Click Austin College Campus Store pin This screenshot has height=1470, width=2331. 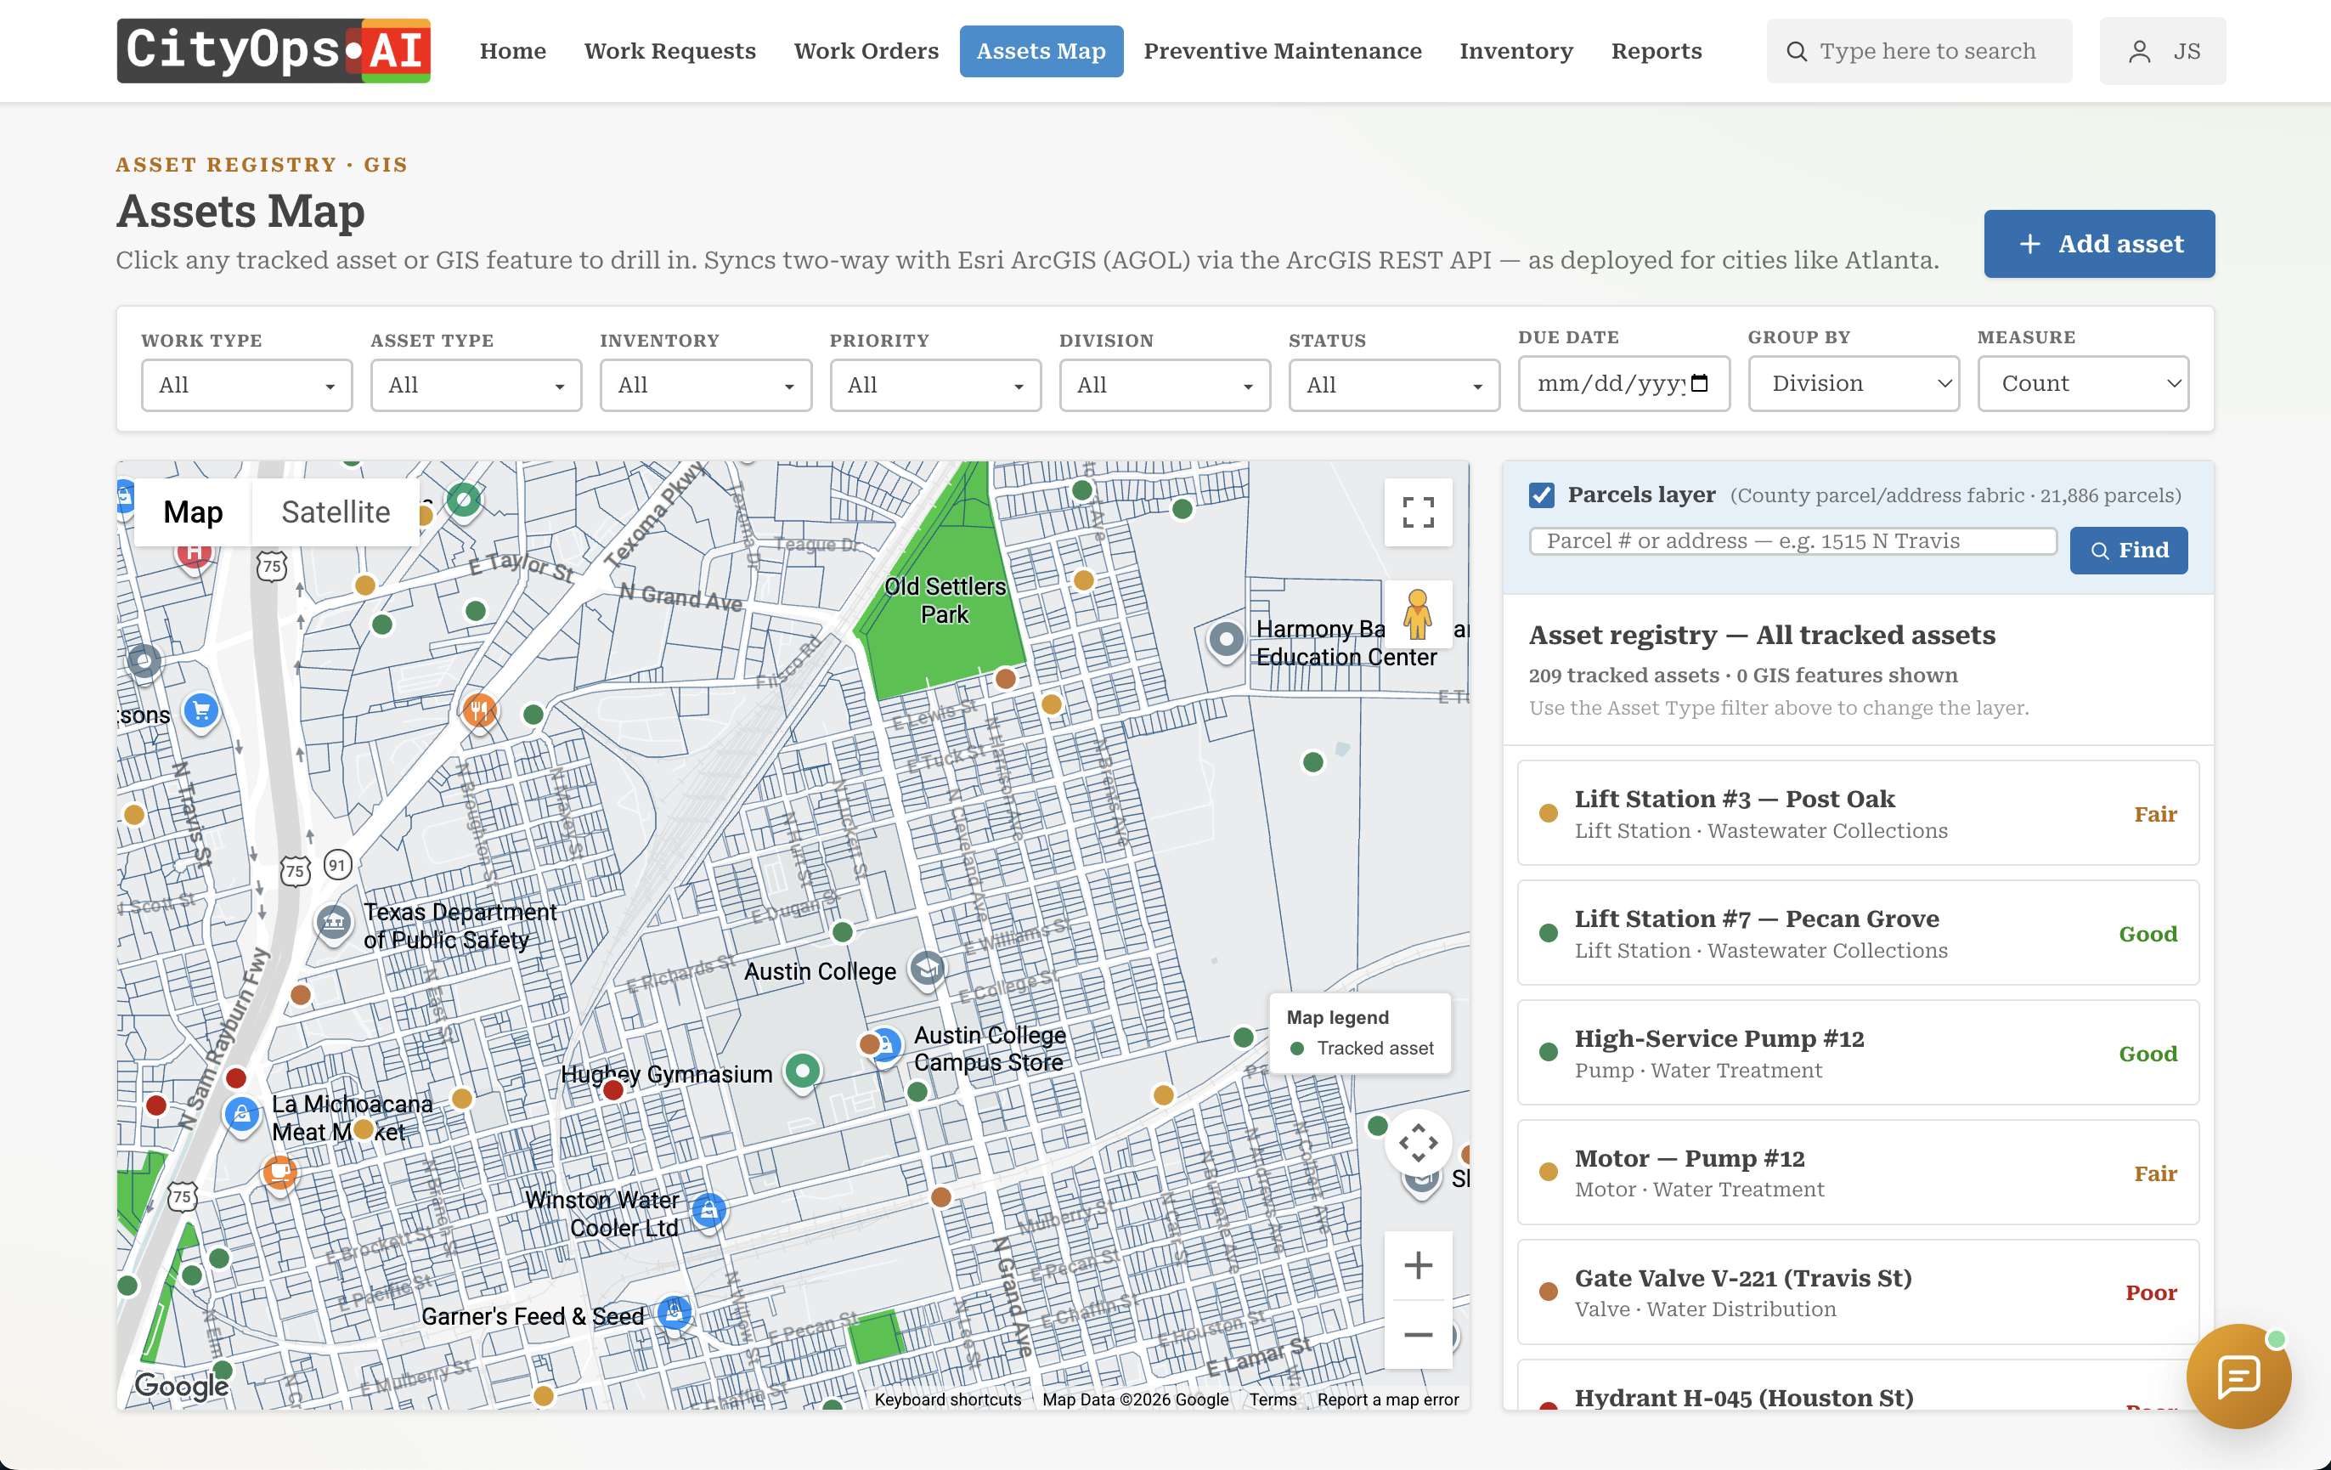coord(886,1047)
